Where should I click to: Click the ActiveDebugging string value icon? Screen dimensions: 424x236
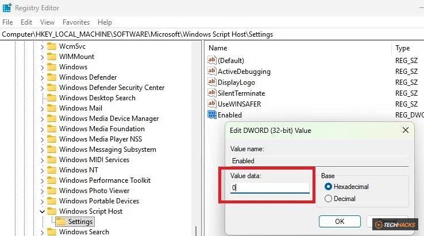212,71
